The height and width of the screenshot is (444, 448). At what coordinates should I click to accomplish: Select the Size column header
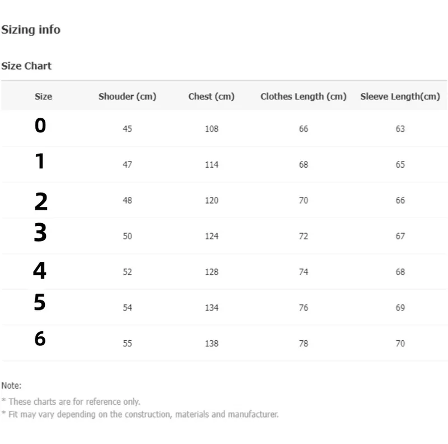click(44, 96)
